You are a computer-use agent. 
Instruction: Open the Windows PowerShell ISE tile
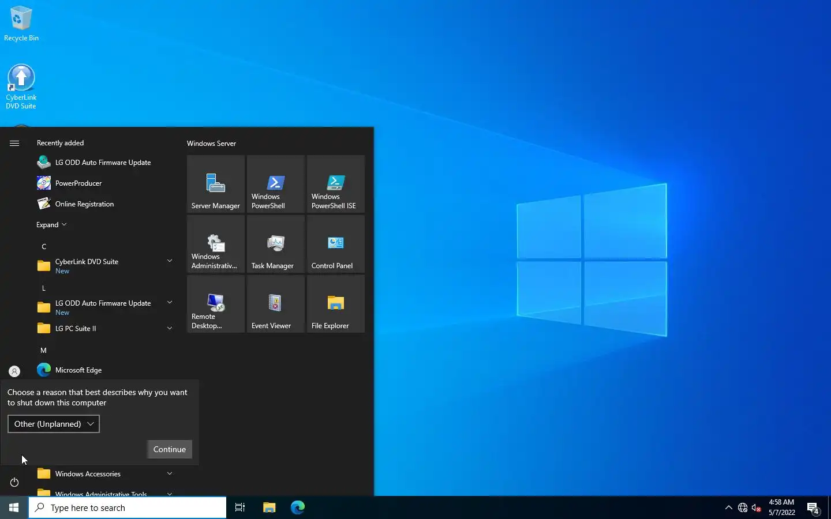pos(336,184)
